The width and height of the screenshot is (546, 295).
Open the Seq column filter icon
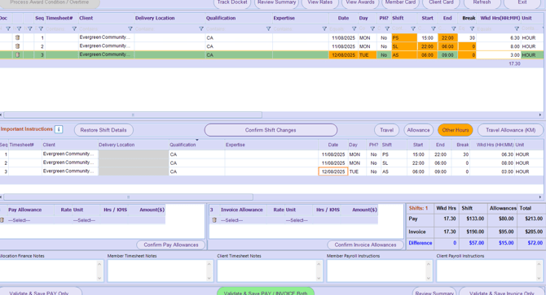41,28
